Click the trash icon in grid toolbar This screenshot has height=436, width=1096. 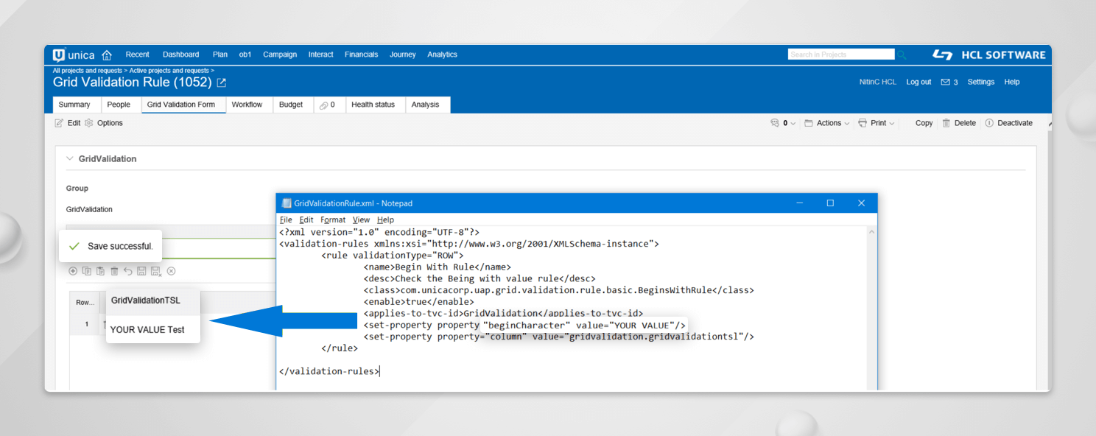point(114,271)
